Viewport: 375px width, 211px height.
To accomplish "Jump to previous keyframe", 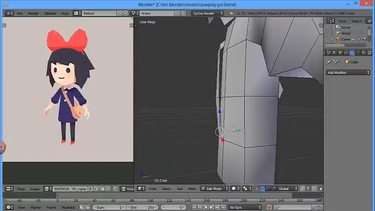I will 200,207.
